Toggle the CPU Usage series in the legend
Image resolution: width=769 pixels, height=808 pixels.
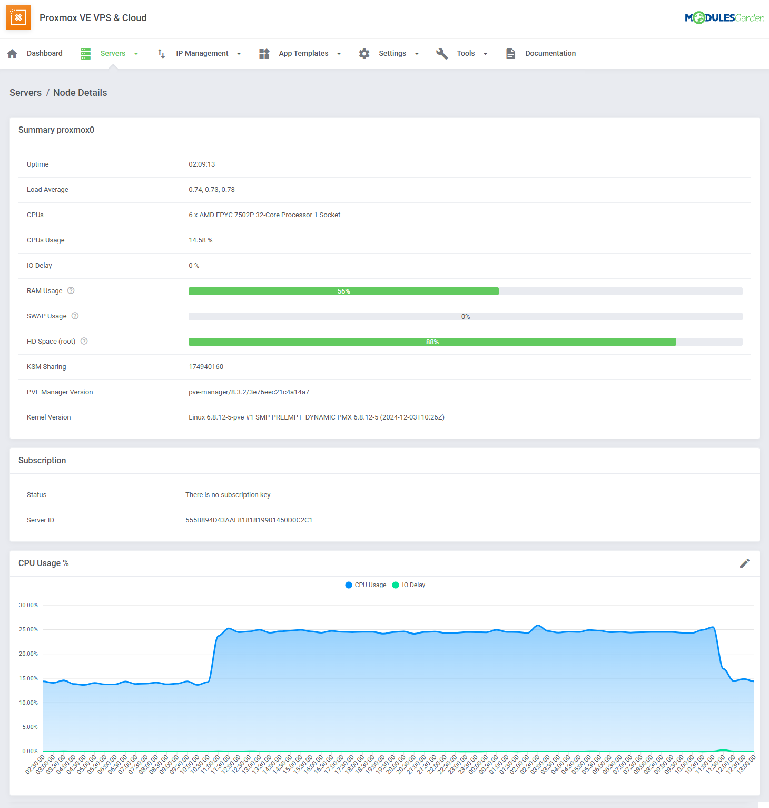point(365,585)
